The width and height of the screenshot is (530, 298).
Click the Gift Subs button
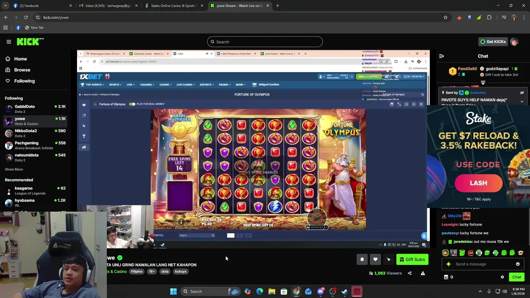[x=412, y=260]
